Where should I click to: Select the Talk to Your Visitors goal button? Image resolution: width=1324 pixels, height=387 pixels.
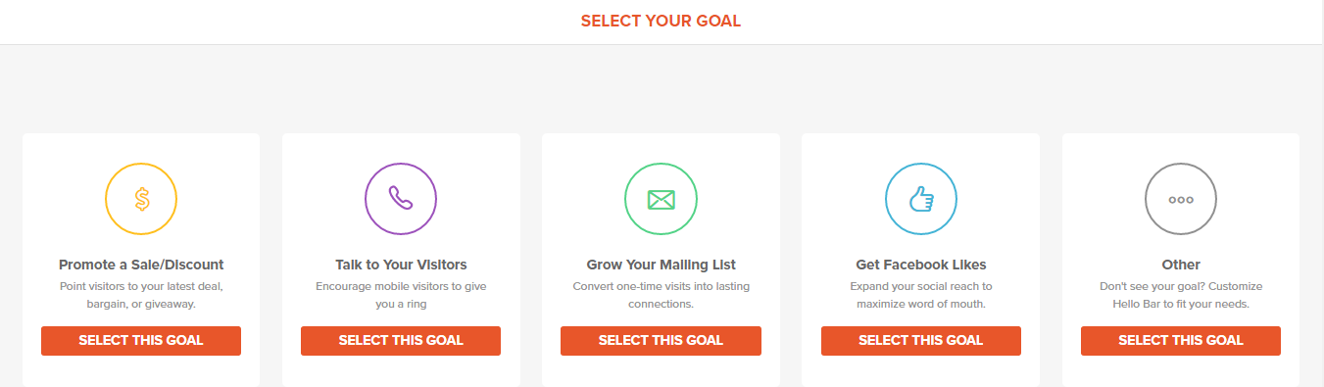[401, 340]
